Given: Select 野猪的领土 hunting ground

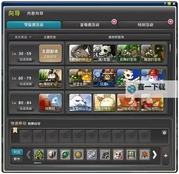Looking at the screenshot, I should (80, 53).
